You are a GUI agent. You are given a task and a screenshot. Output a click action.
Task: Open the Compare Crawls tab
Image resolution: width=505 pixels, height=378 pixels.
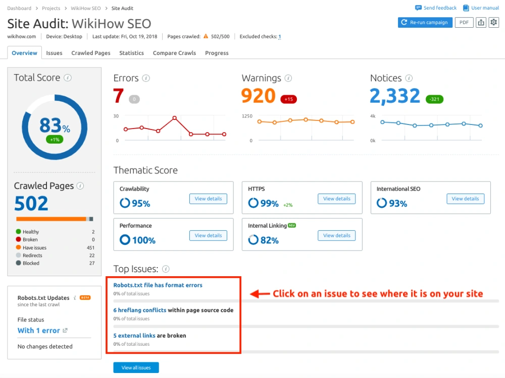(x=174, y=53)
